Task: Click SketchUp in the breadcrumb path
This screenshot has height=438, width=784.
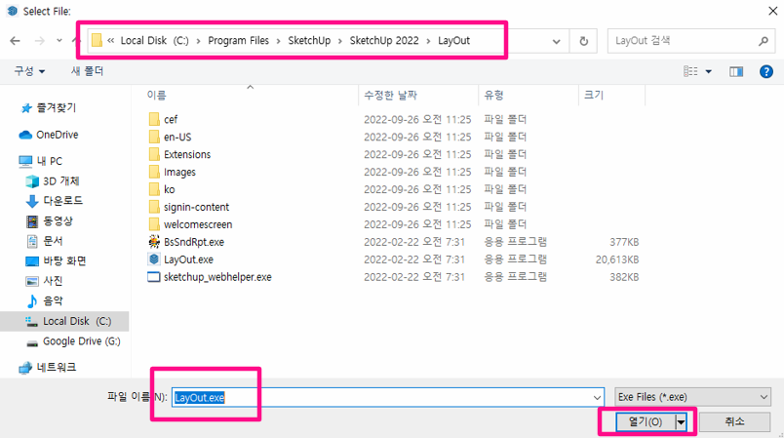Action: click(309, 41)
